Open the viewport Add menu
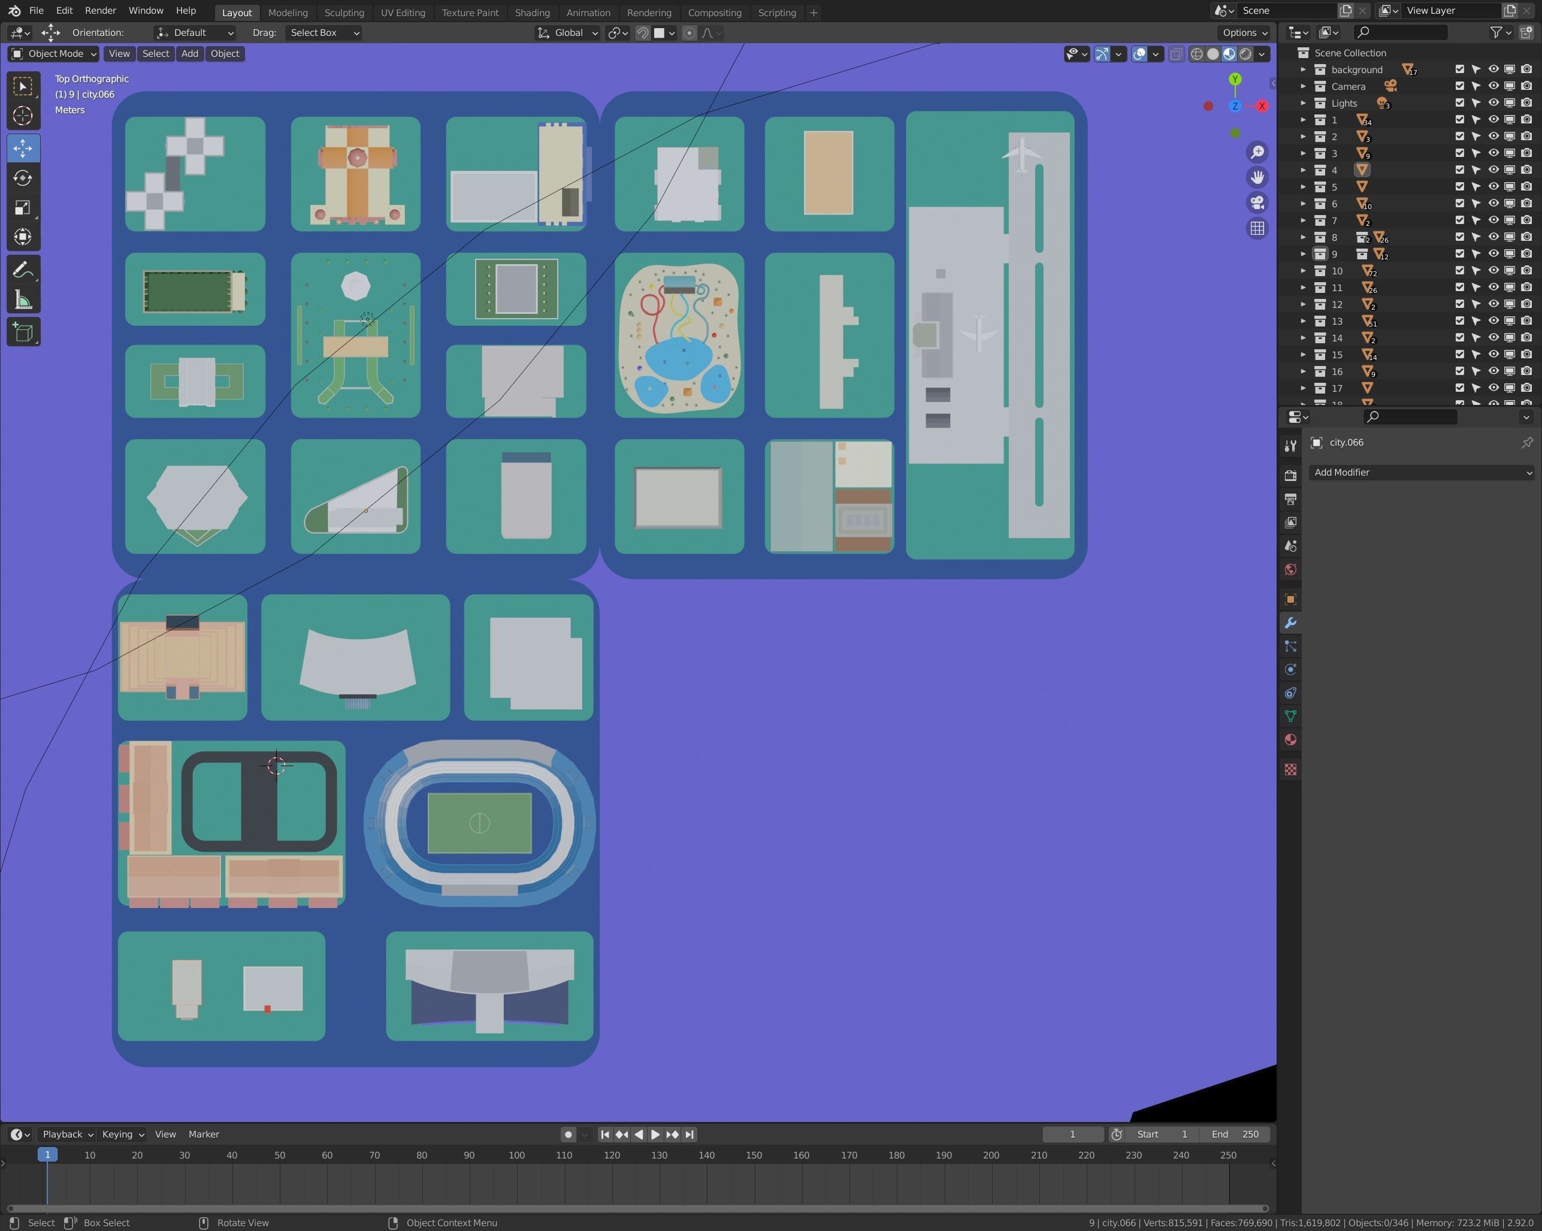This screenshot has height=1231, width=1542. click(x=189, y=54)
